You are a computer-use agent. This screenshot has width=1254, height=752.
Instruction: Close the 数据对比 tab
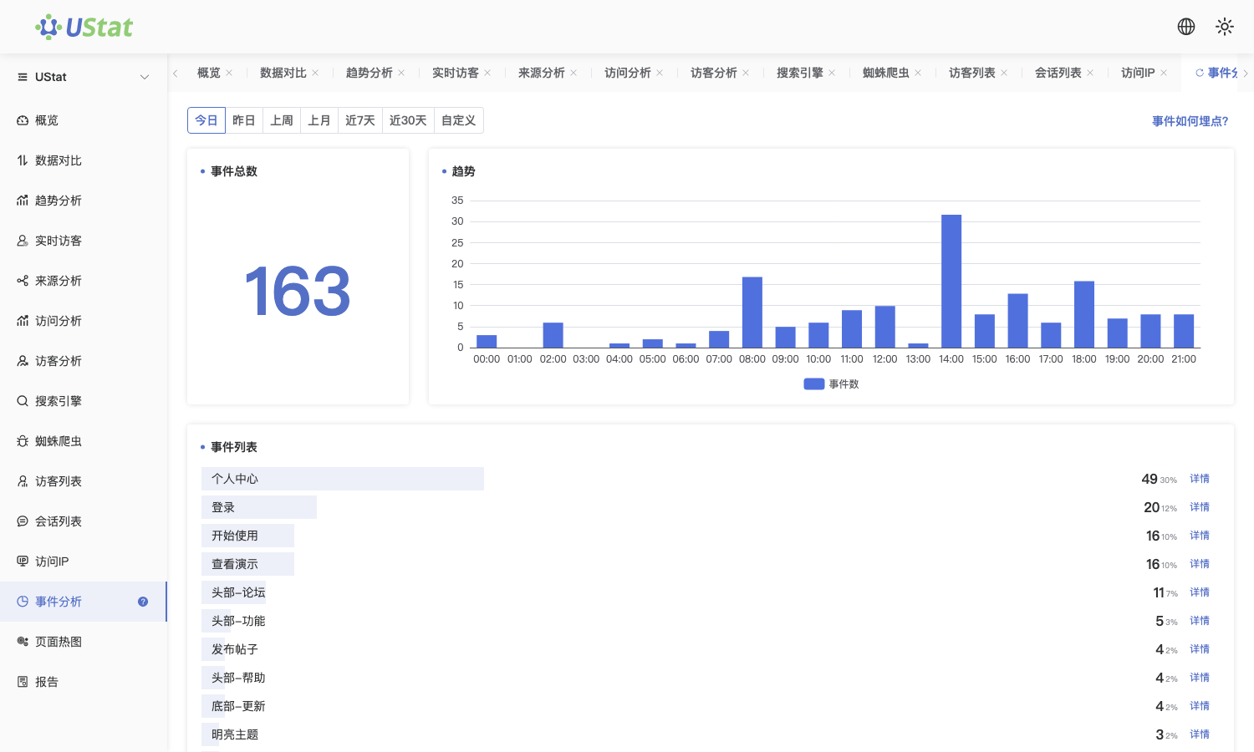[315, 73]
